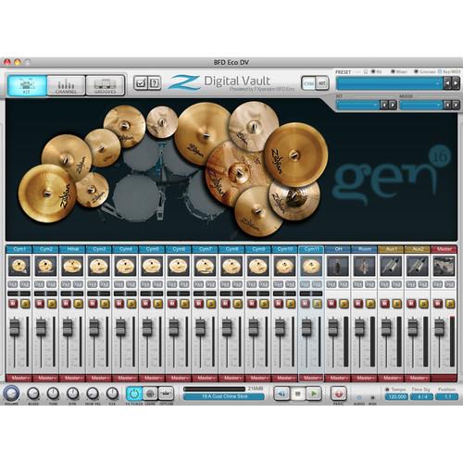Hit the red Panic button
Screen dimensions: 463x463
(x=339, y=394)
